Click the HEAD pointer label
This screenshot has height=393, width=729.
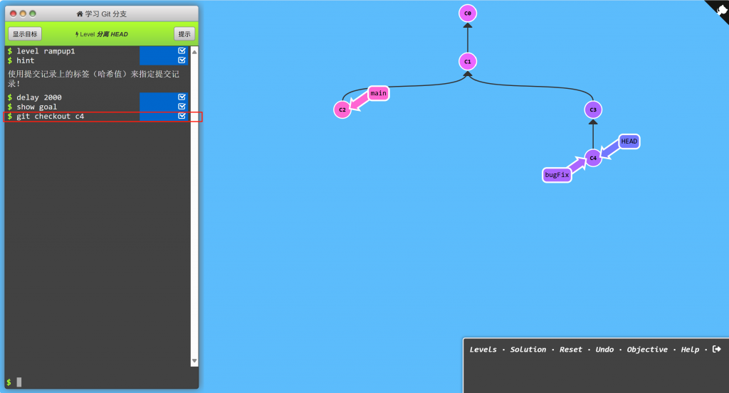(x=629, y=141)
